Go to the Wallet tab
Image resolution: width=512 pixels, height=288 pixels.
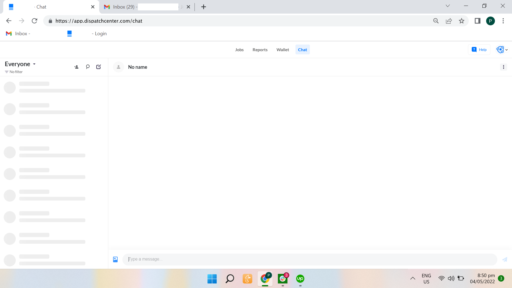click(283, 50)
